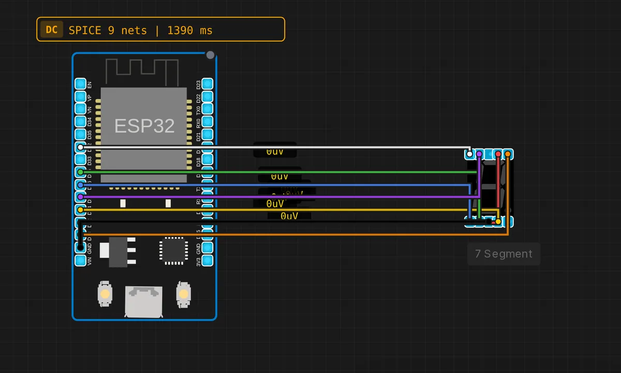Click the ESP32 pin where the yellow wire starts
This screenshot has height=373, width=621.
80,210
